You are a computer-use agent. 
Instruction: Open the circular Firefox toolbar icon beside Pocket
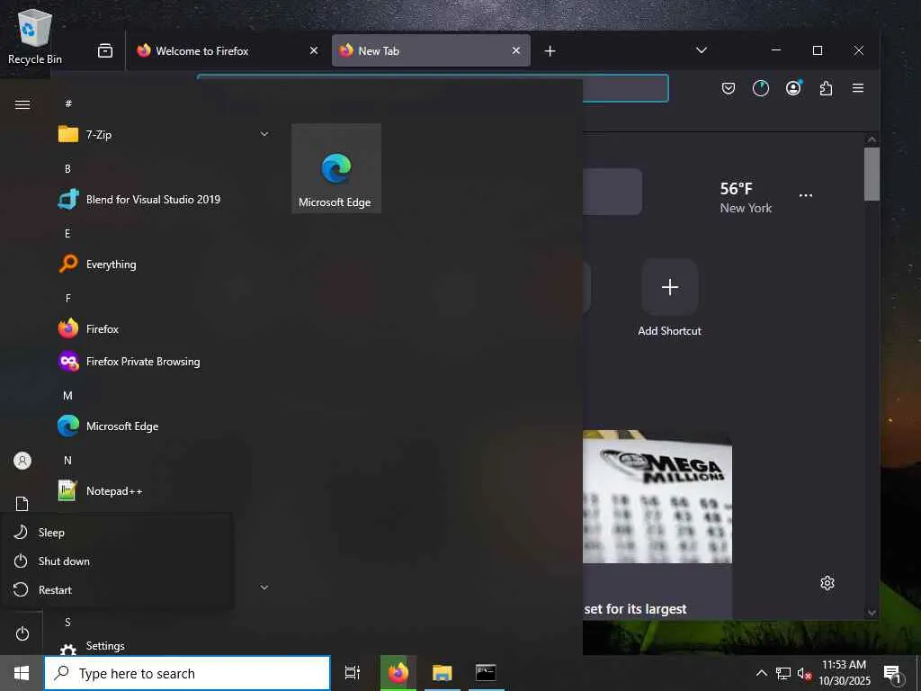point(761,88)
